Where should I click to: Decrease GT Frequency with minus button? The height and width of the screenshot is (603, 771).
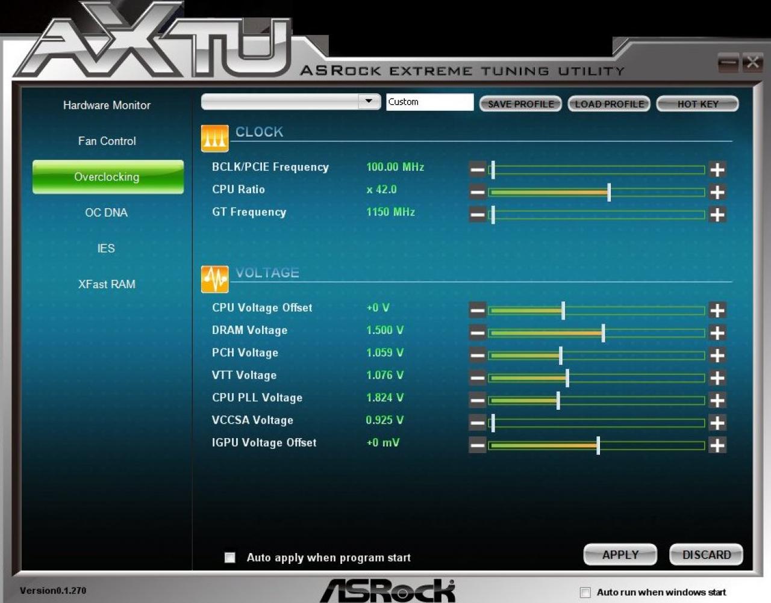(478, 215)
